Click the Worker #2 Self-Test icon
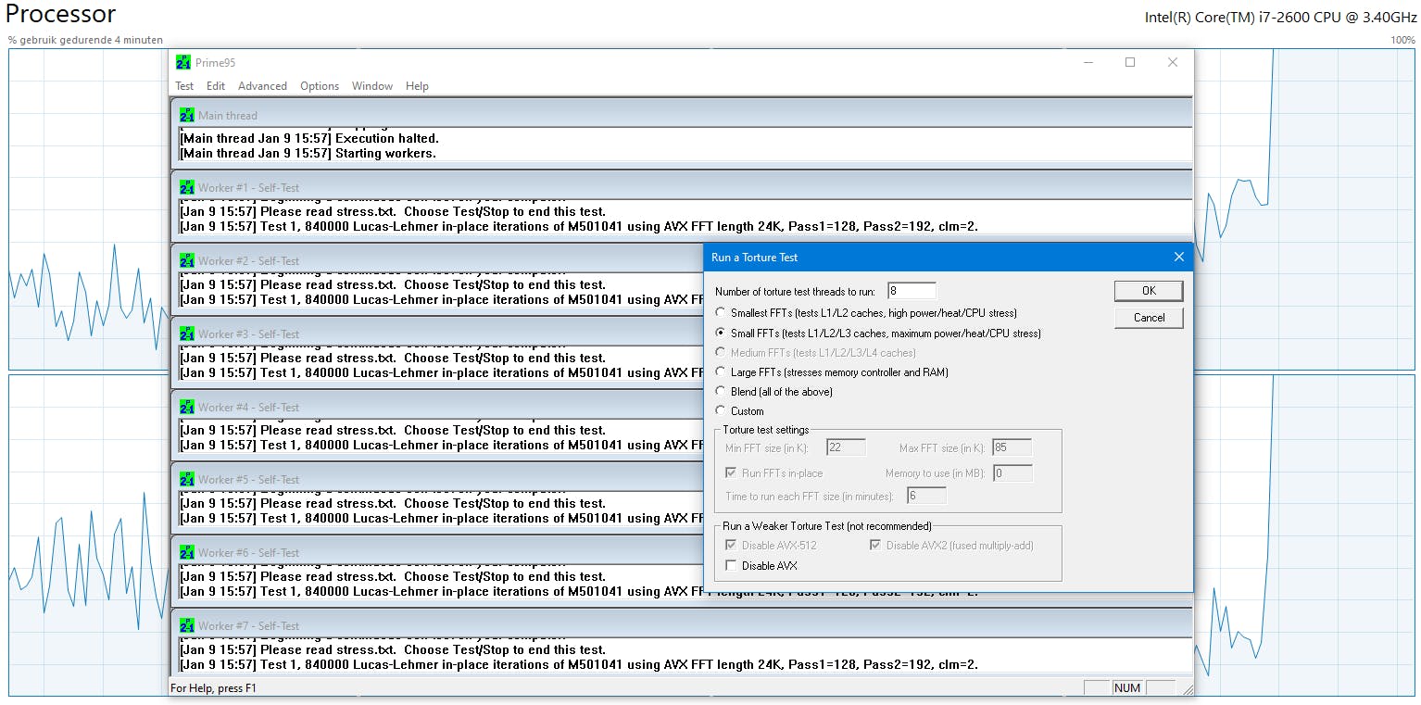This screenshot has height=705, width=1421. pyautogui.click(x=187, y=261)
